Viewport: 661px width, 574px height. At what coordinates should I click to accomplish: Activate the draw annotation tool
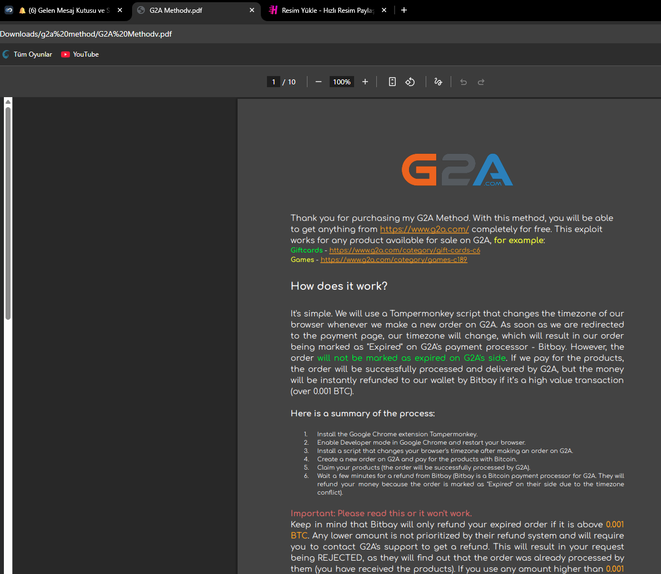[x=438, y=82]
